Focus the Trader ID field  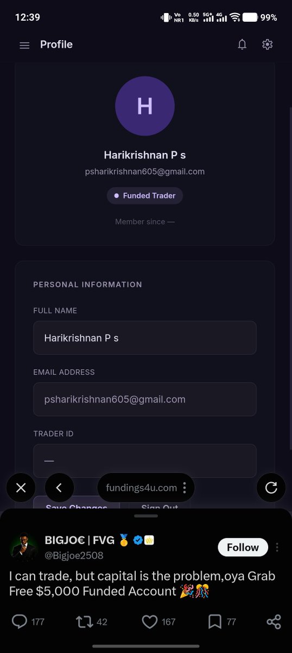(x=145, y=461)
